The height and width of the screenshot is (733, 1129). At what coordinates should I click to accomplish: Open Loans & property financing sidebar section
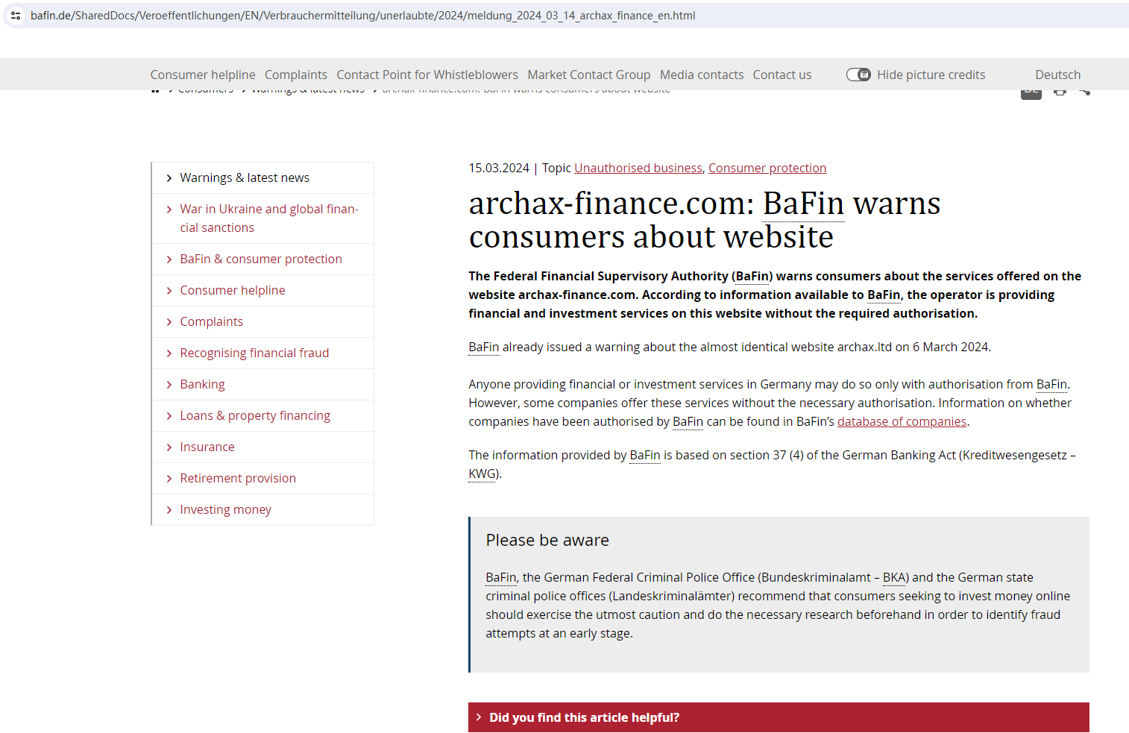pyautogui.click(x=255, y=415)
